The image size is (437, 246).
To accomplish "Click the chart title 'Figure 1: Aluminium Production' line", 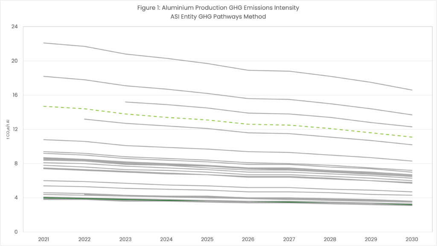I will click(218, 7).
